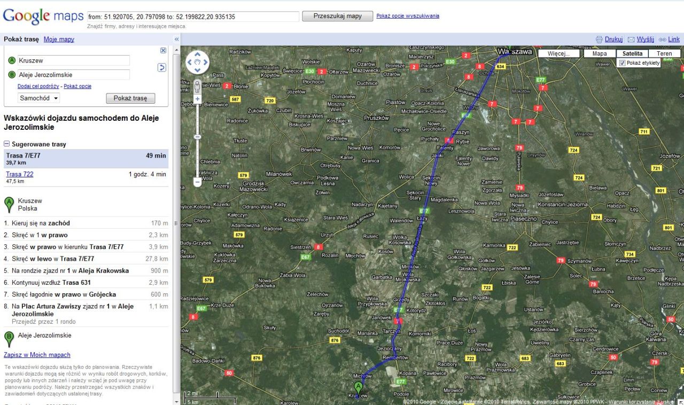The height and width of the screenshot is (405, 684).
Task: Switch map view to Teren
Action: pos(664,53)
